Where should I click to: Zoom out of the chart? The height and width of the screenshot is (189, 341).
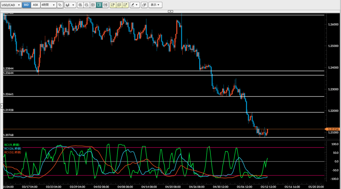point(86,5)
